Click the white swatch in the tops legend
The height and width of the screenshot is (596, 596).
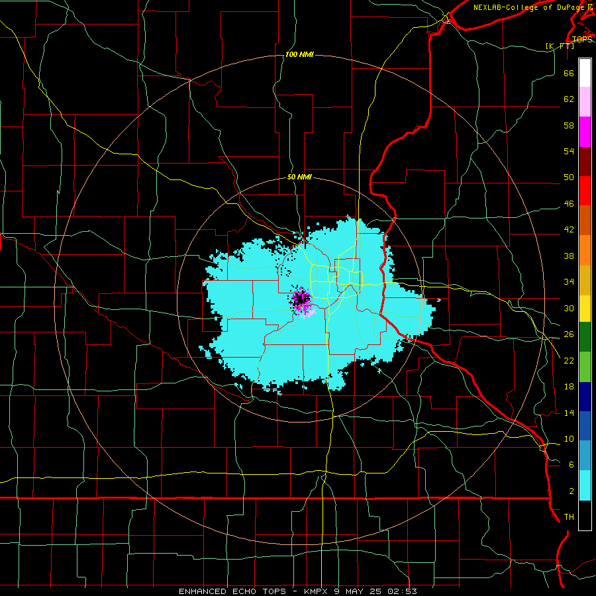click(585, 73)
